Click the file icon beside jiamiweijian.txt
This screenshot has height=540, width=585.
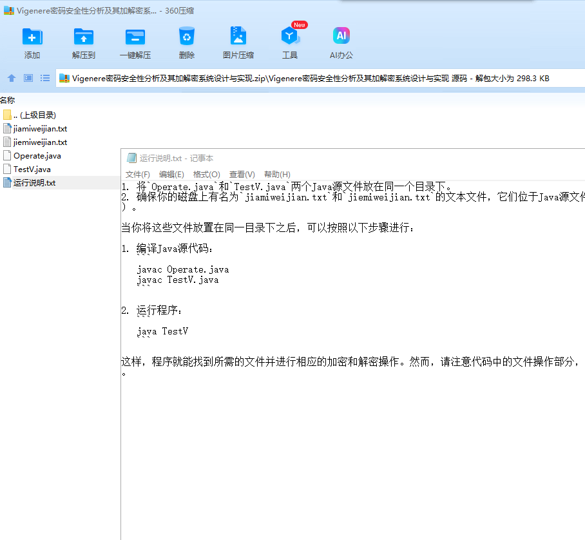[7, 128]
